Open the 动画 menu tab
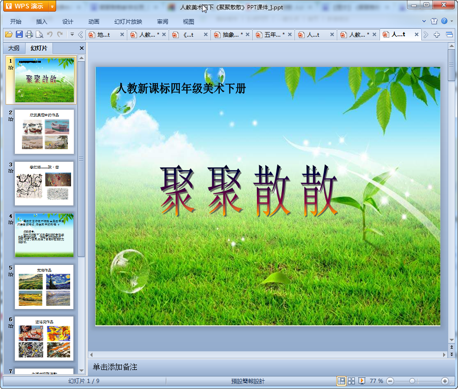 (x=94, y=21)
